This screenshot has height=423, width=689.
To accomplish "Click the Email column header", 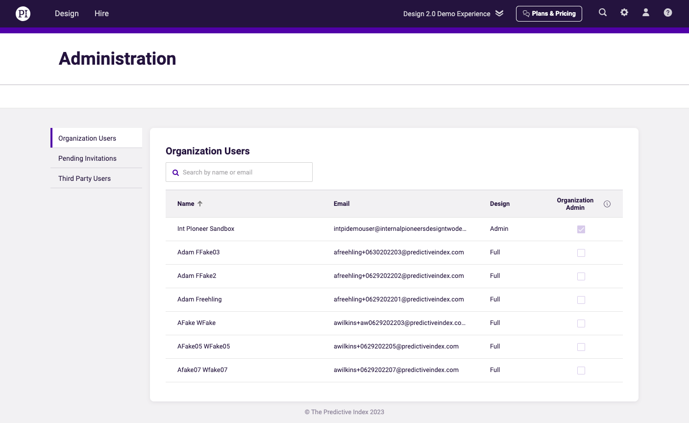I will point(342,204).
